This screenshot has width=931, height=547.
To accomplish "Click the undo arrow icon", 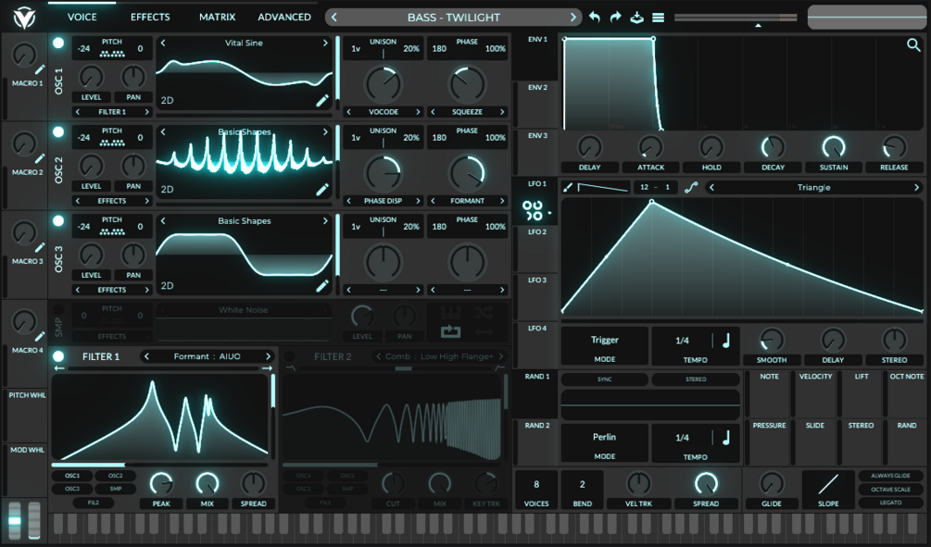I will (x=595, y=18).
